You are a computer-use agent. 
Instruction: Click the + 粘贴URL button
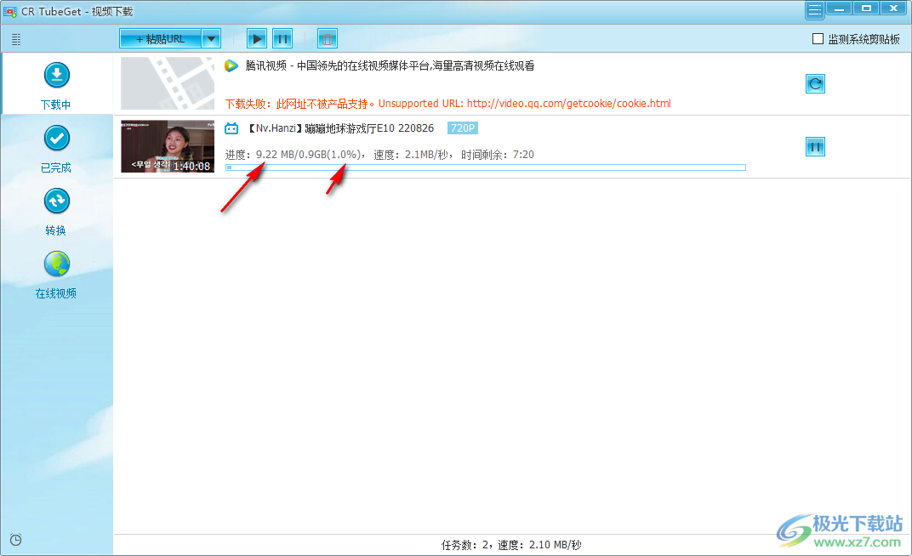[x=161, y=39]
